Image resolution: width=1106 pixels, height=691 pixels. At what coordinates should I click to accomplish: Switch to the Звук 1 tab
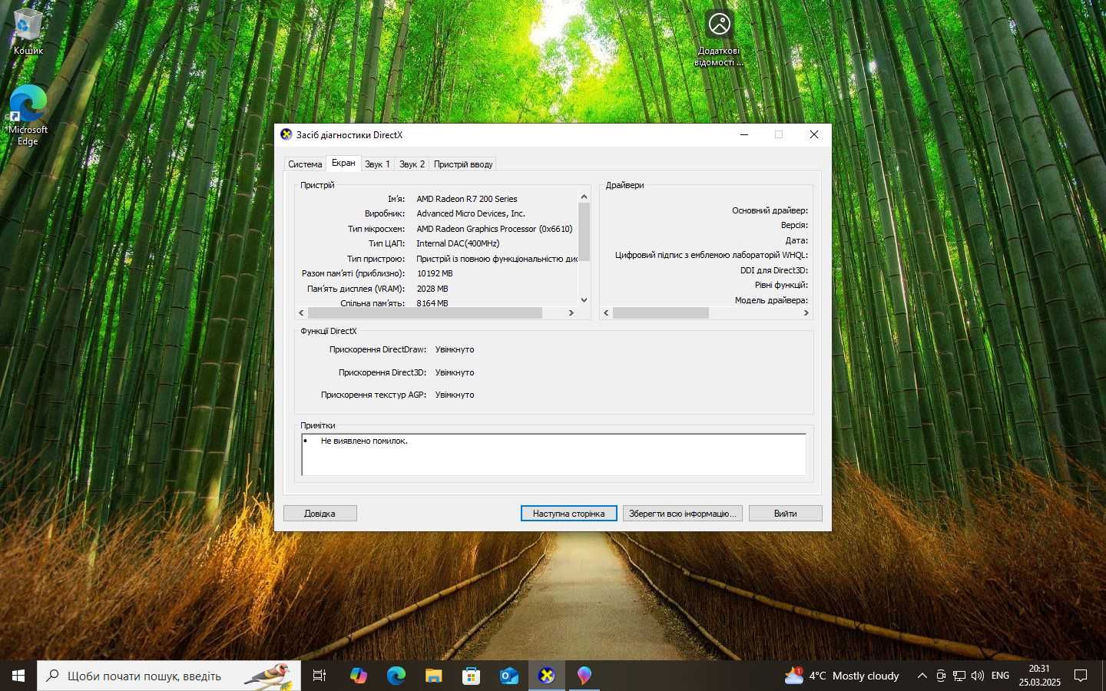pos(377,164)
